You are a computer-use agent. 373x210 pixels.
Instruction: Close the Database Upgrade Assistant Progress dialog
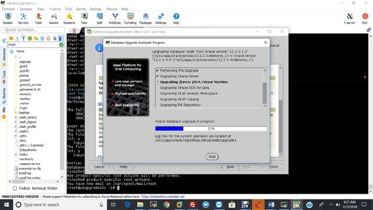pos(266,43)
